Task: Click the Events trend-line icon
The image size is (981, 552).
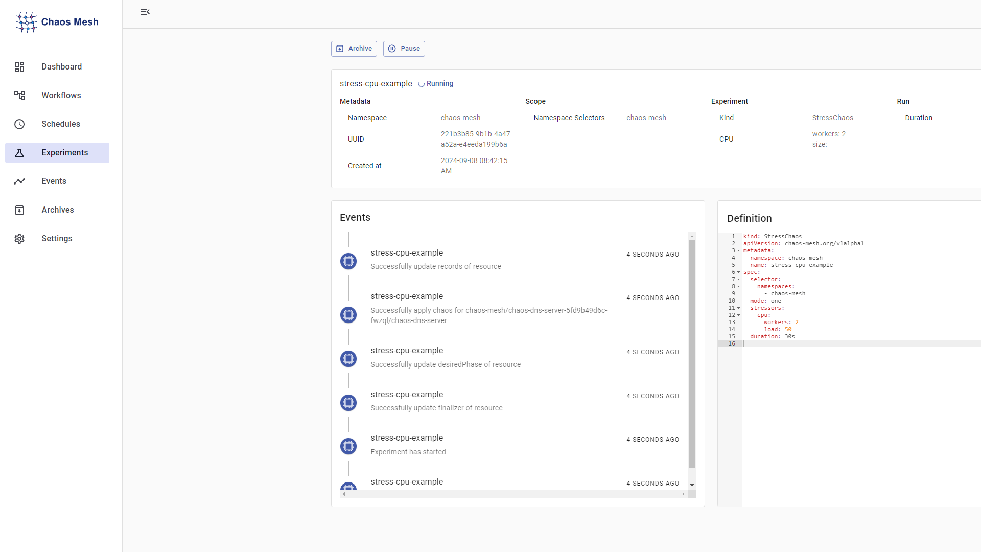Action: coord(19,181)
